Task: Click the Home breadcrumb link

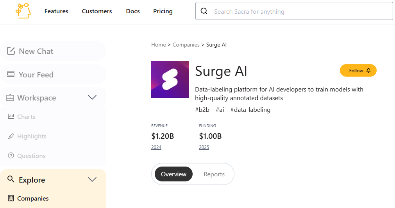Action: click(159, 45)
